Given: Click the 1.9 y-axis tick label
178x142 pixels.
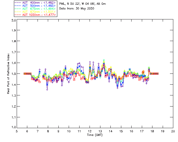Looking at the screenshot, I should 14,30.
